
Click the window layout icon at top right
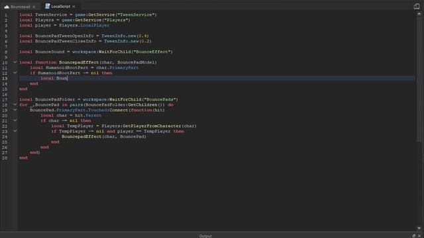tap(417, 6)
